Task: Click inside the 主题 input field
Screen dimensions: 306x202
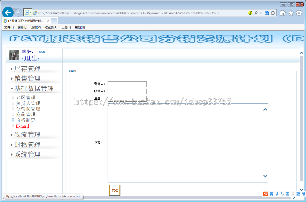Action: [x=127, y=98]
